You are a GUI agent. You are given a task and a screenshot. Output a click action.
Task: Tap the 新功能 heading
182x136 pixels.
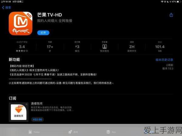(x=14, y=60)
